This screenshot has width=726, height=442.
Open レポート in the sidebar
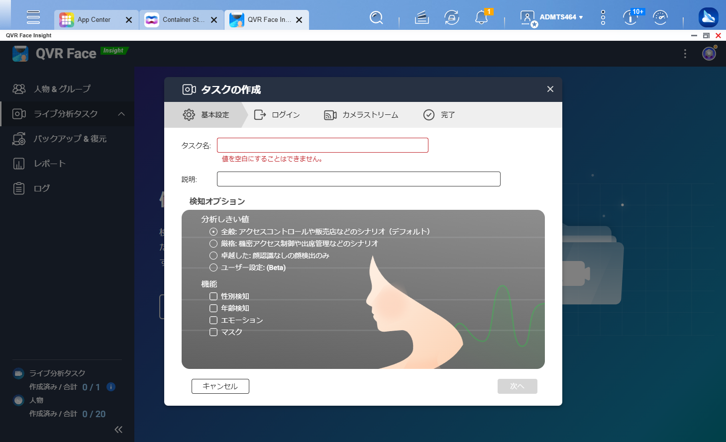[67, 164]
